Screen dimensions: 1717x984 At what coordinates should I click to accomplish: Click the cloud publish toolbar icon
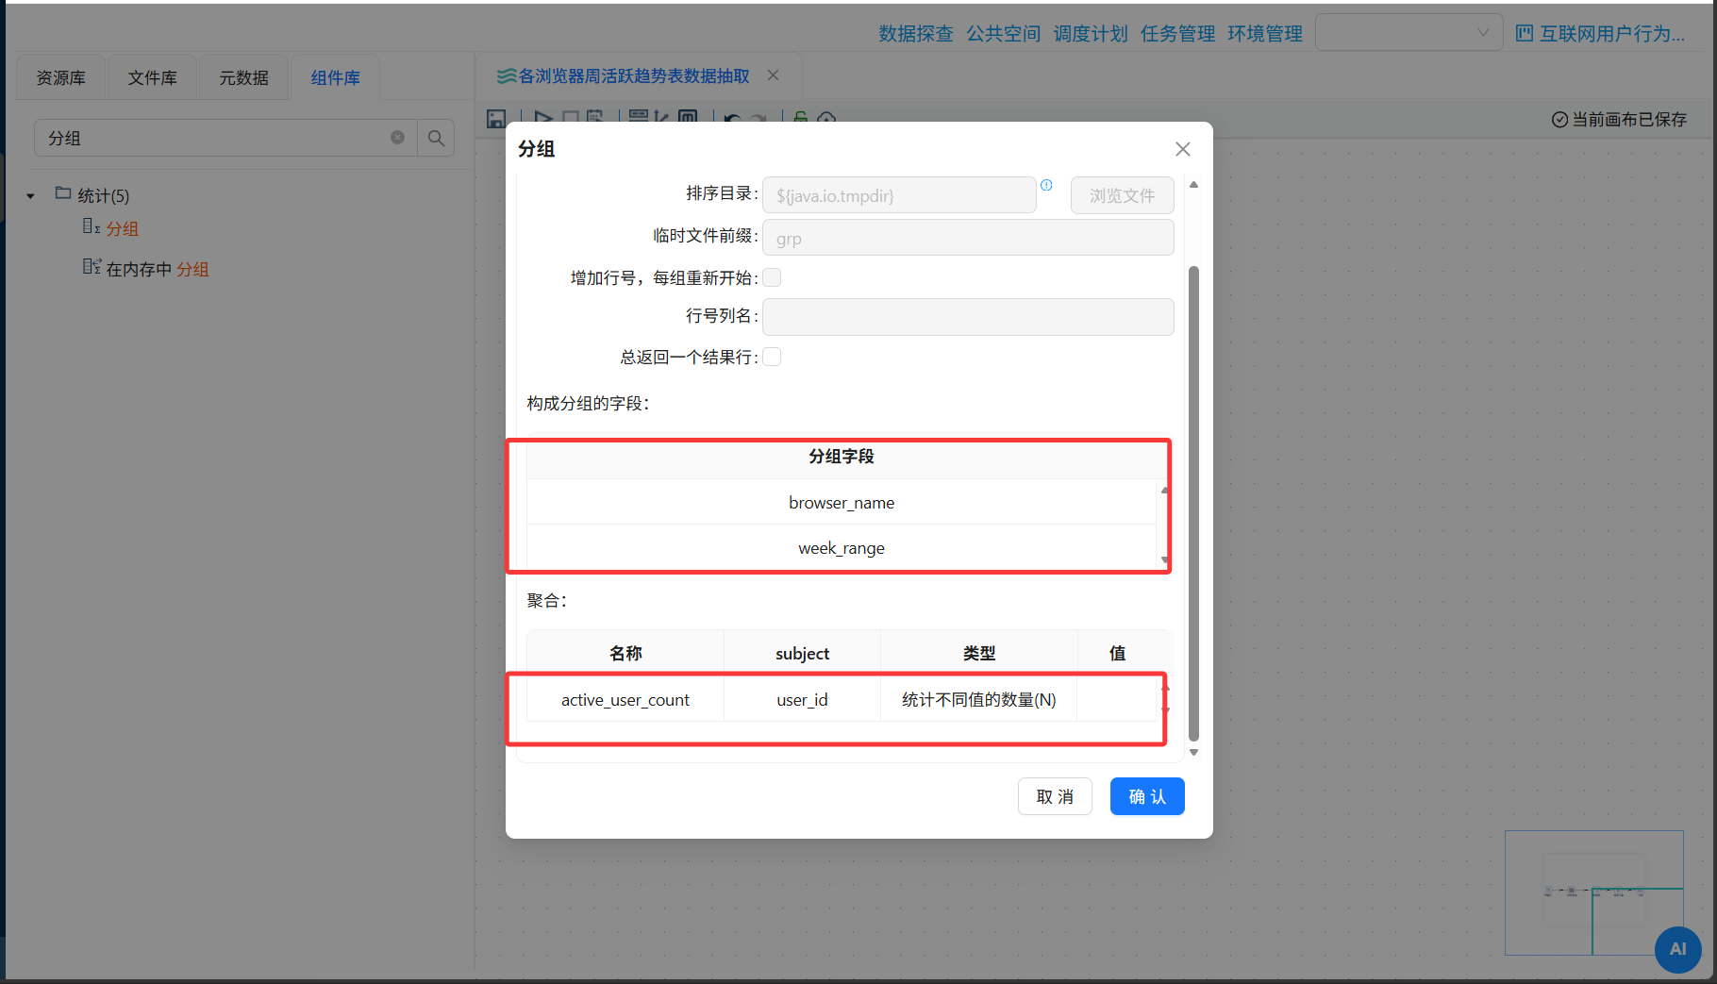click(826, 117)
